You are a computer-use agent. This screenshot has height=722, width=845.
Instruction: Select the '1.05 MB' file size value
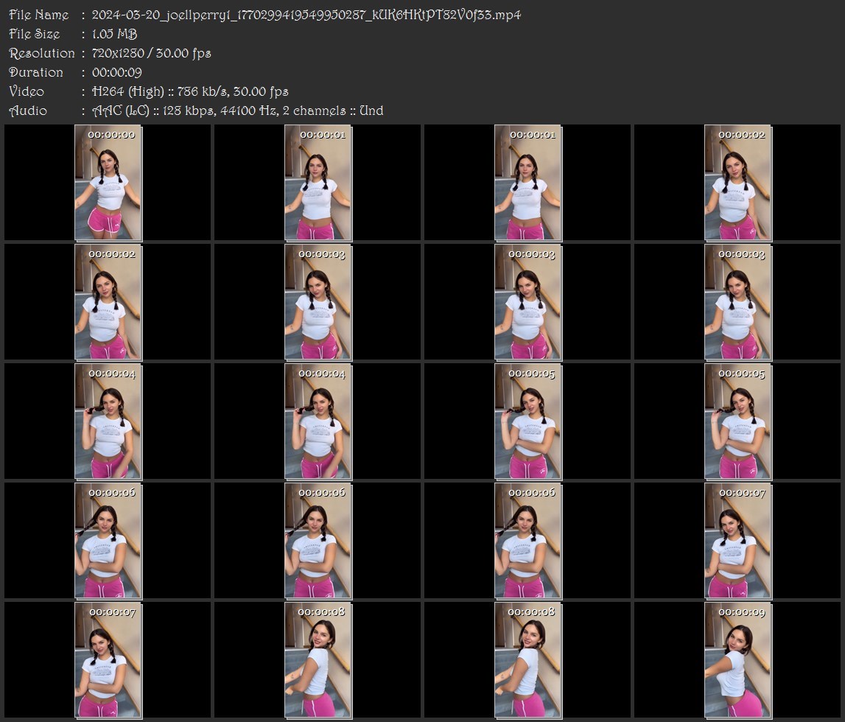tap(114, 34)
